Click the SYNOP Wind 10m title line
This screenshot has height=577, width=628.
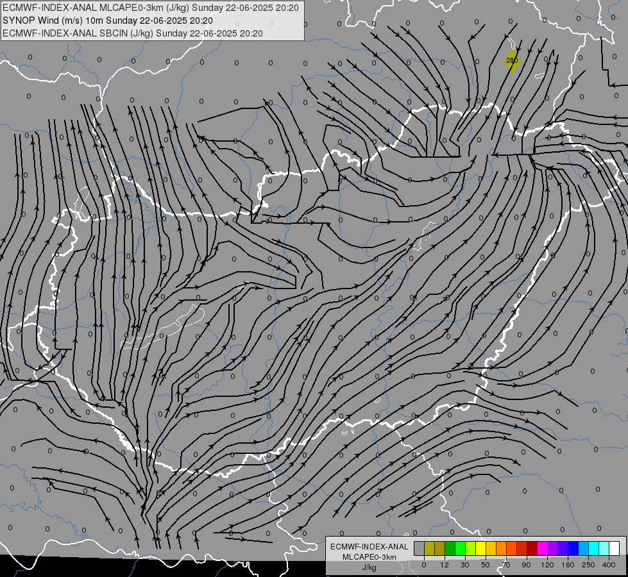click(108, 21)
